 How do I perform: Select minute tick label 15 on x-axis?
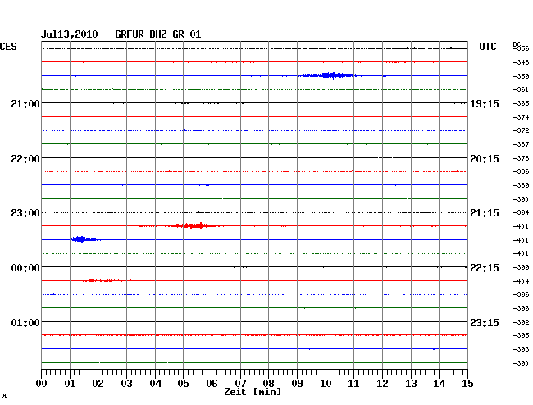click(x=467, y=384)
